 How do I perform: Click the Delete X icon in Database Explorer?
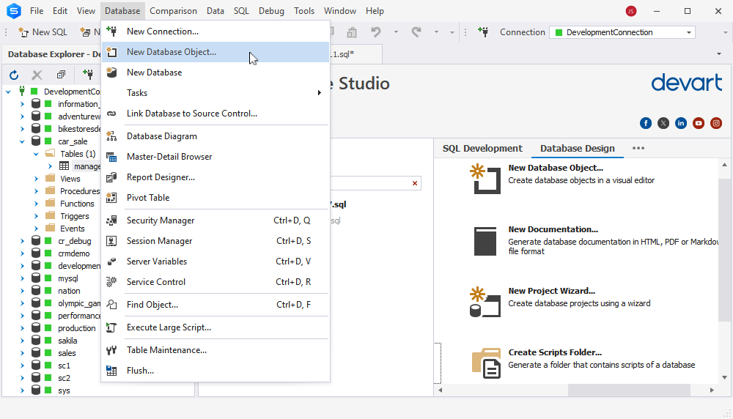[x=37, y=75]
